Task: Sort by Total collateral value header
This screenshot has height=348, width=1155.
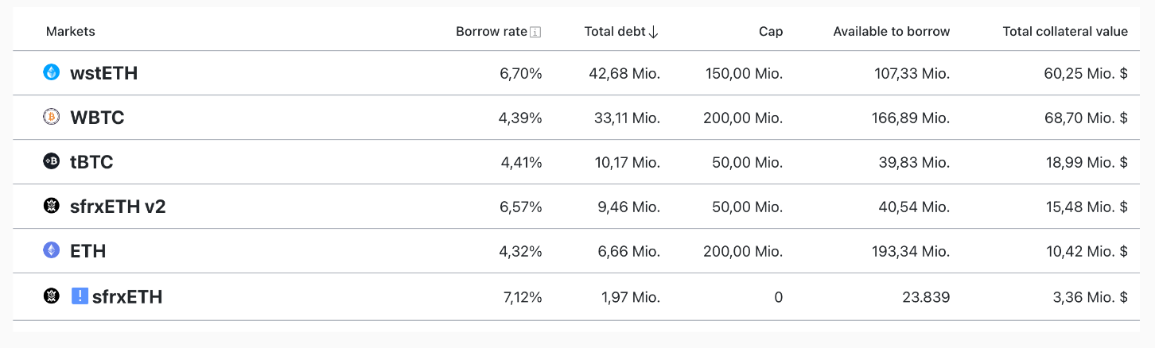Action: pyautogui.click(x=1065, y=32)
